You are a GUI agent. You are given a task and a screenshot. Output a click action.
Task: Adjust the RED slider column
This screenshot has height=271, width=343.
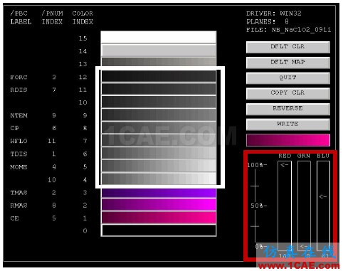pyautogui.click(x=285, y=205)
